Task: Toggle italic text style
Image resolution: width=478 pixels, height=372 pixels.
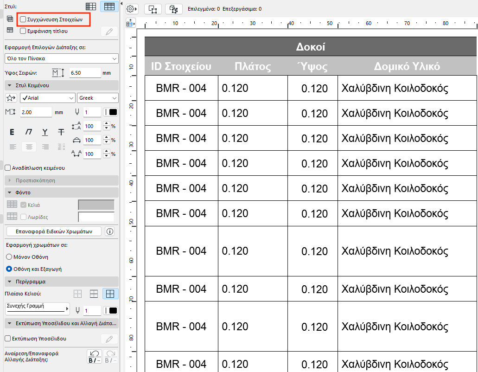Action: pos(29,132)
